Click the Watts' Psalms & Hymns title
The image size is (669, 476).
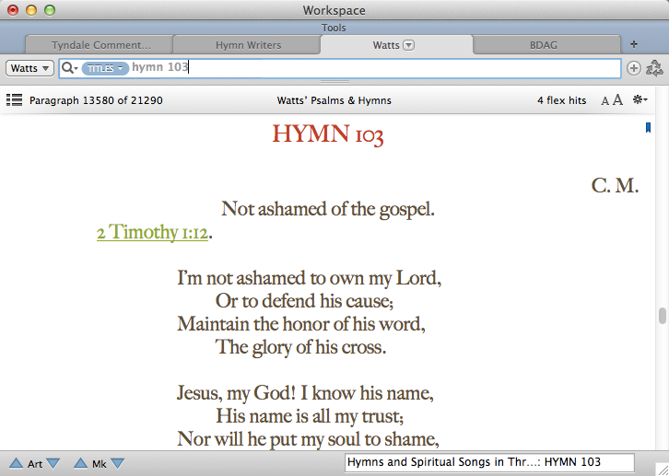(334, 100)
